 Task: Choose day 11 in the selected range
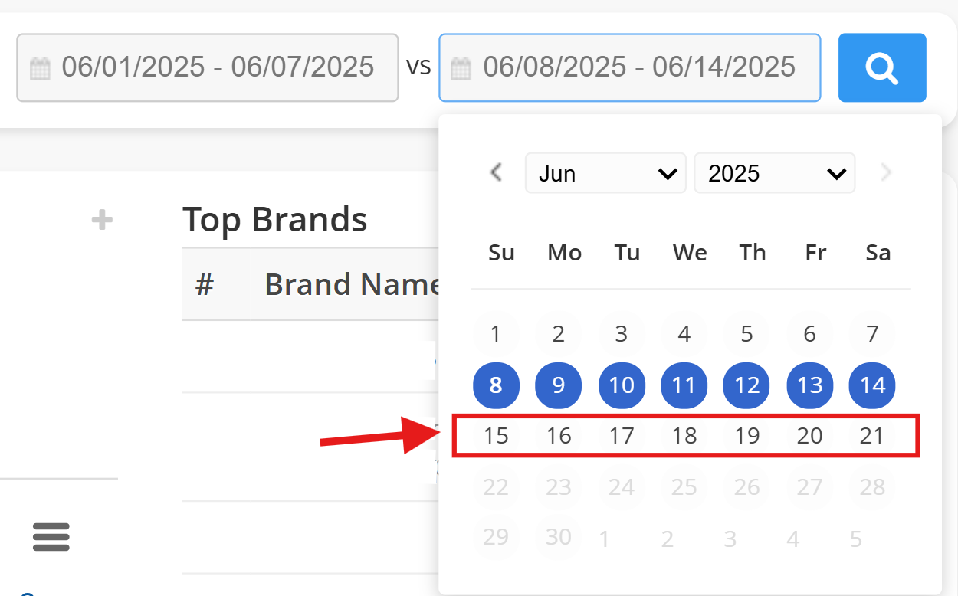pos(684,385)
